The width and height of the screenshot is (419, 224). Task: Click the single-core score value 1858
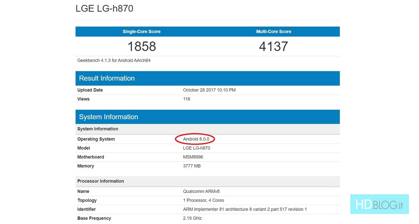[142, 46]
